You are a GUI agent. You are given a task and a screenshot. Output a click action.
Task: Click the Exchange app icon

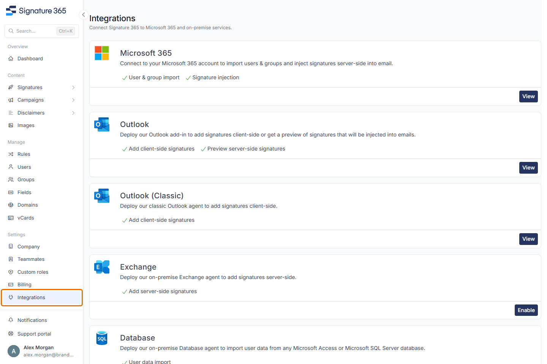tap(102, 267)
